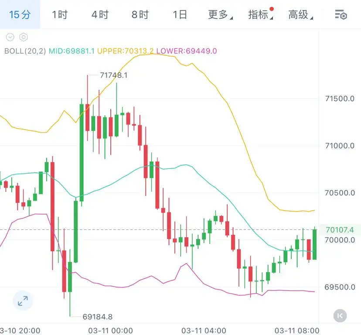
Task: Select the 15分 timeframe tab
Action: click(20, 14)
